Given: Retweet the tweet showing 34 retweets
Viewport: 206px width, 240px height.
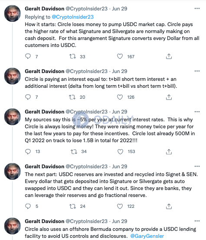Looking at the screenshot, I should [x=74, y=152].
